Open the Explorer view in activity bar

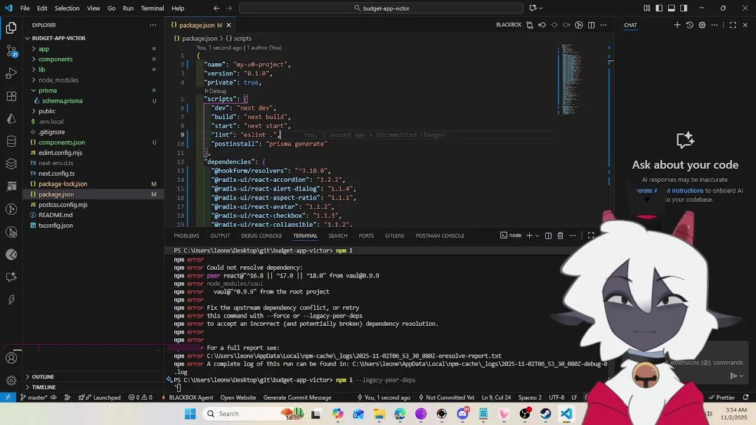(11, 28)
